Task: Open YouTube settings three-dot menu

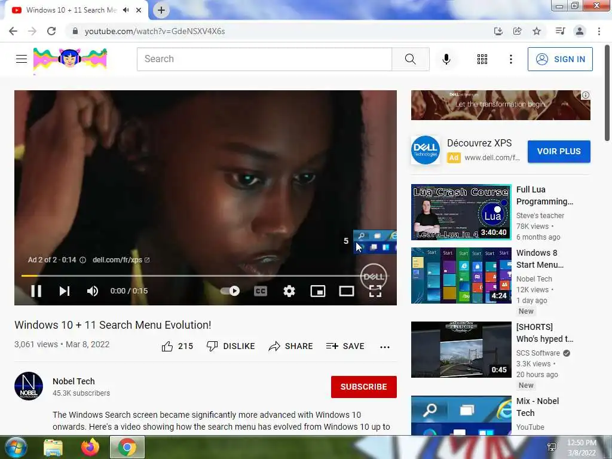Action: pos(510,59)
